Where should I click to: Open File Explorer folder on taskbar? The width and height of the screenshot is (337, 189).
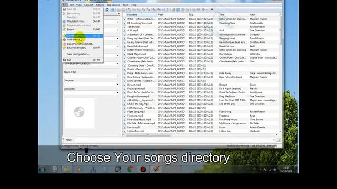67,169
